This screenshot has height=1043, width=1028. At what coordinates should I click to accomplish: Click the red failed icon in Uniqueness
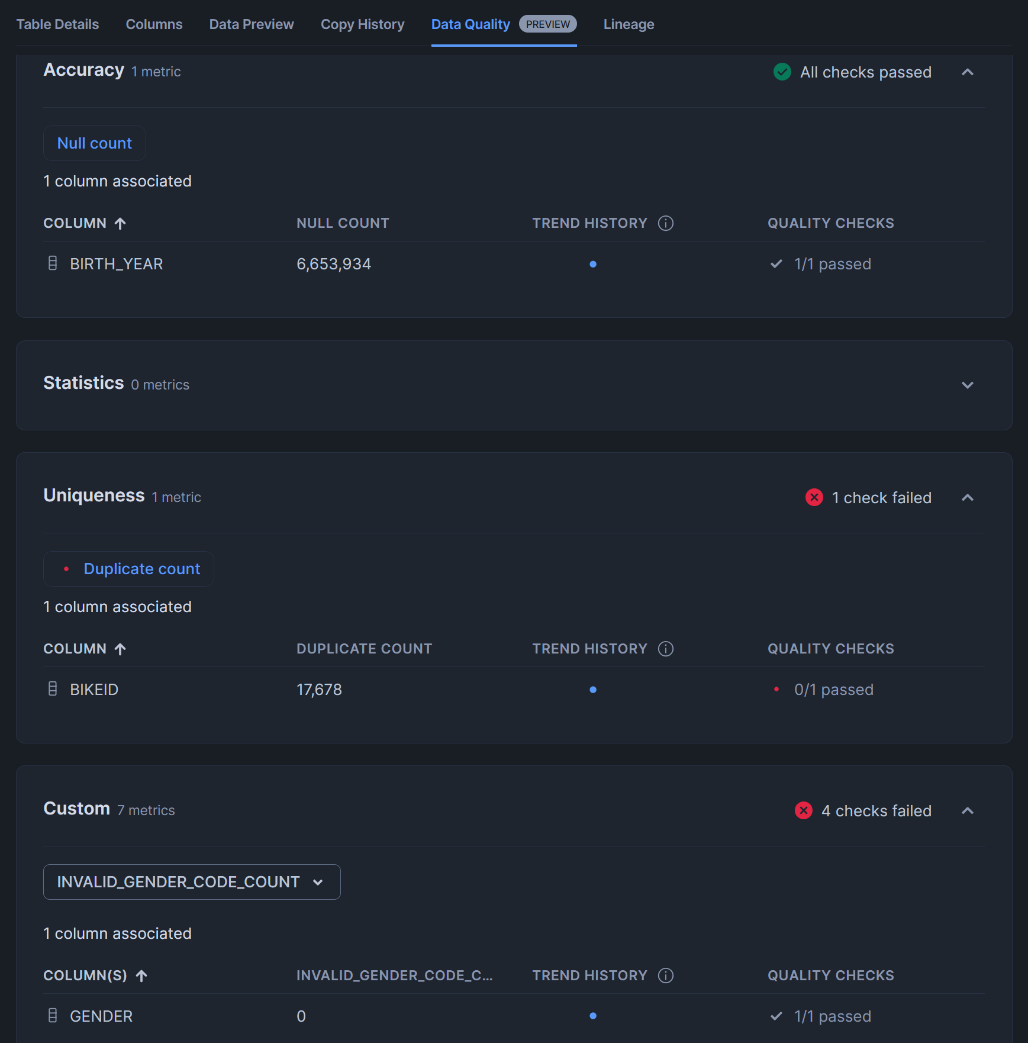coord(814,498)
